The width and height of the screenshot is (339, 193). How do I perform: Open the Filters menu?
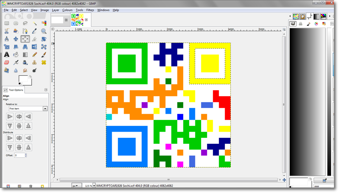pyautogui.click(x=90, y=10)
